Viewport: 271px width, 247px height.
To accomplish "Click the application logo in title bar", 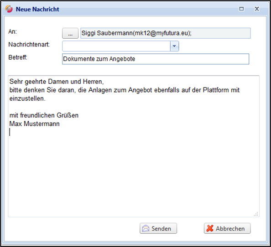I will coord(9,9).
